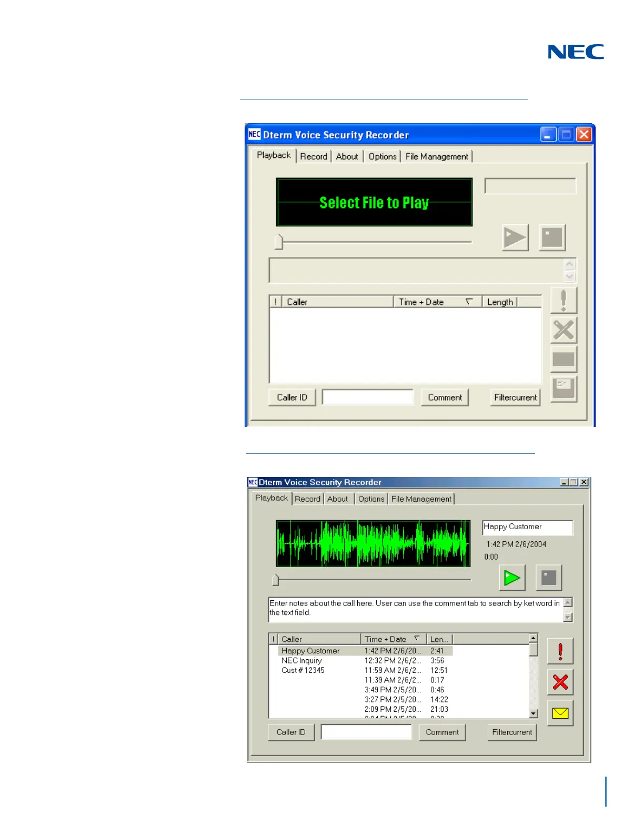Select the Cust # 12345 row
Viewport: 644px width, 834px height.
[365, 670]
